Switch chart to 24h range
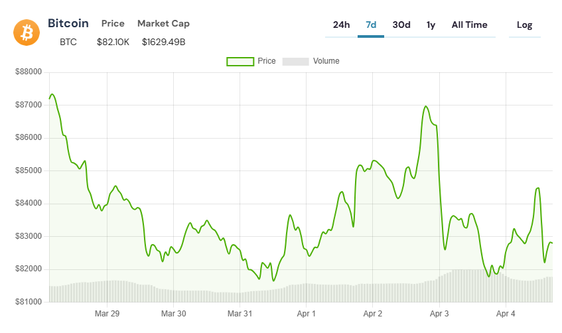This screenshot has width=562, height=333. click(341, 25)
